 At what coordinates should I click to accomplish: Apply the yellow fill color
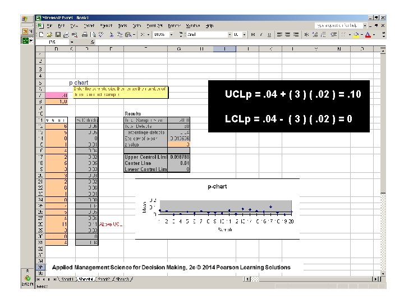[356, 35]
